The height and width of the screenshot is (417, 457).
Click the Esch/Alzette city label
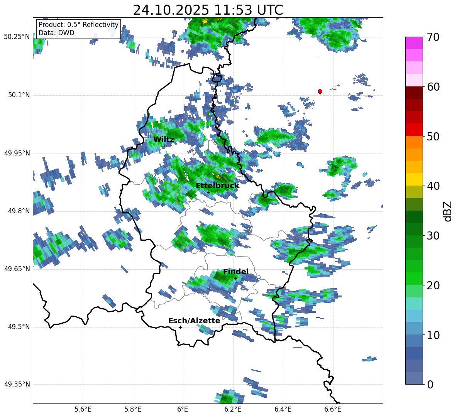tap(194, 321)
